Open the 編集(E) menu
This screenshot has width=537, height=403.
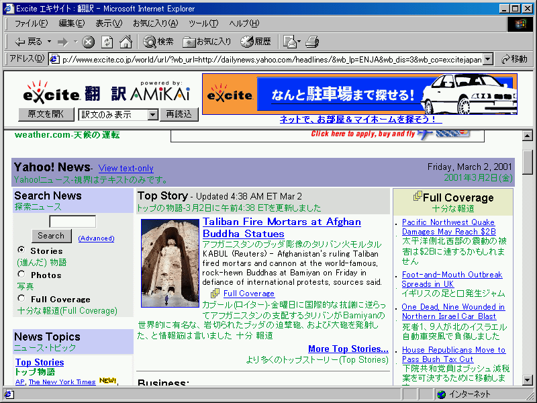[72, 24]
